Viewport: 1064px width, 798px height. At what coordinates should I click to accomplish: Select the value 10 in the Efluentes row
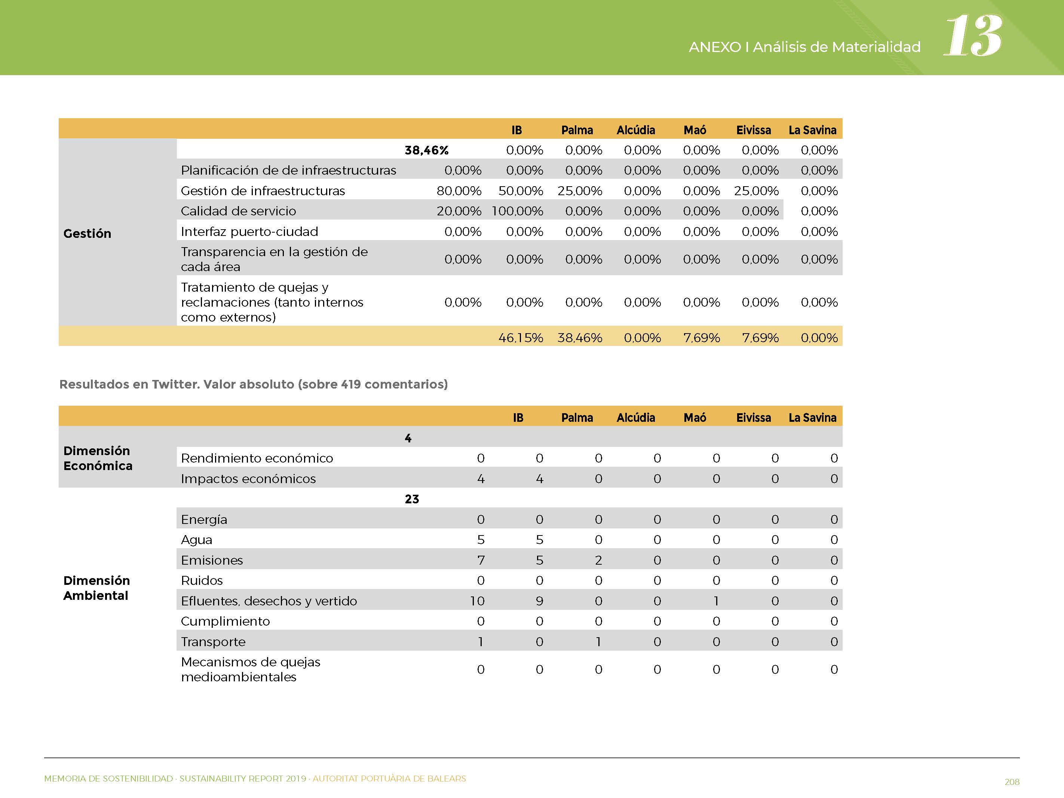pos(477,601)
